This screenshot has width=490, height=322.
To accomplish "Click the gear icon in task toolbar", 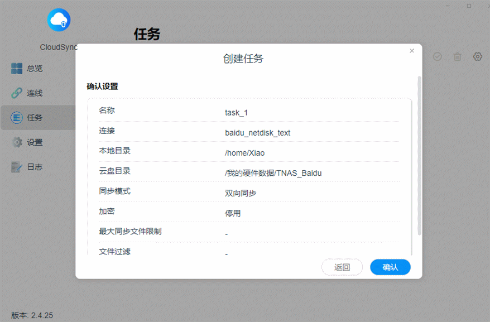I will coord(478,57).
